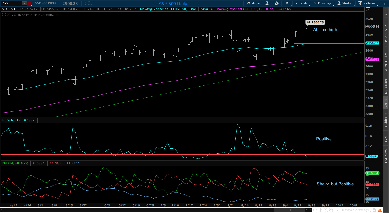Click the crosshair pan icon
Viewport: 389px width, 213px height.
[320, 210]
